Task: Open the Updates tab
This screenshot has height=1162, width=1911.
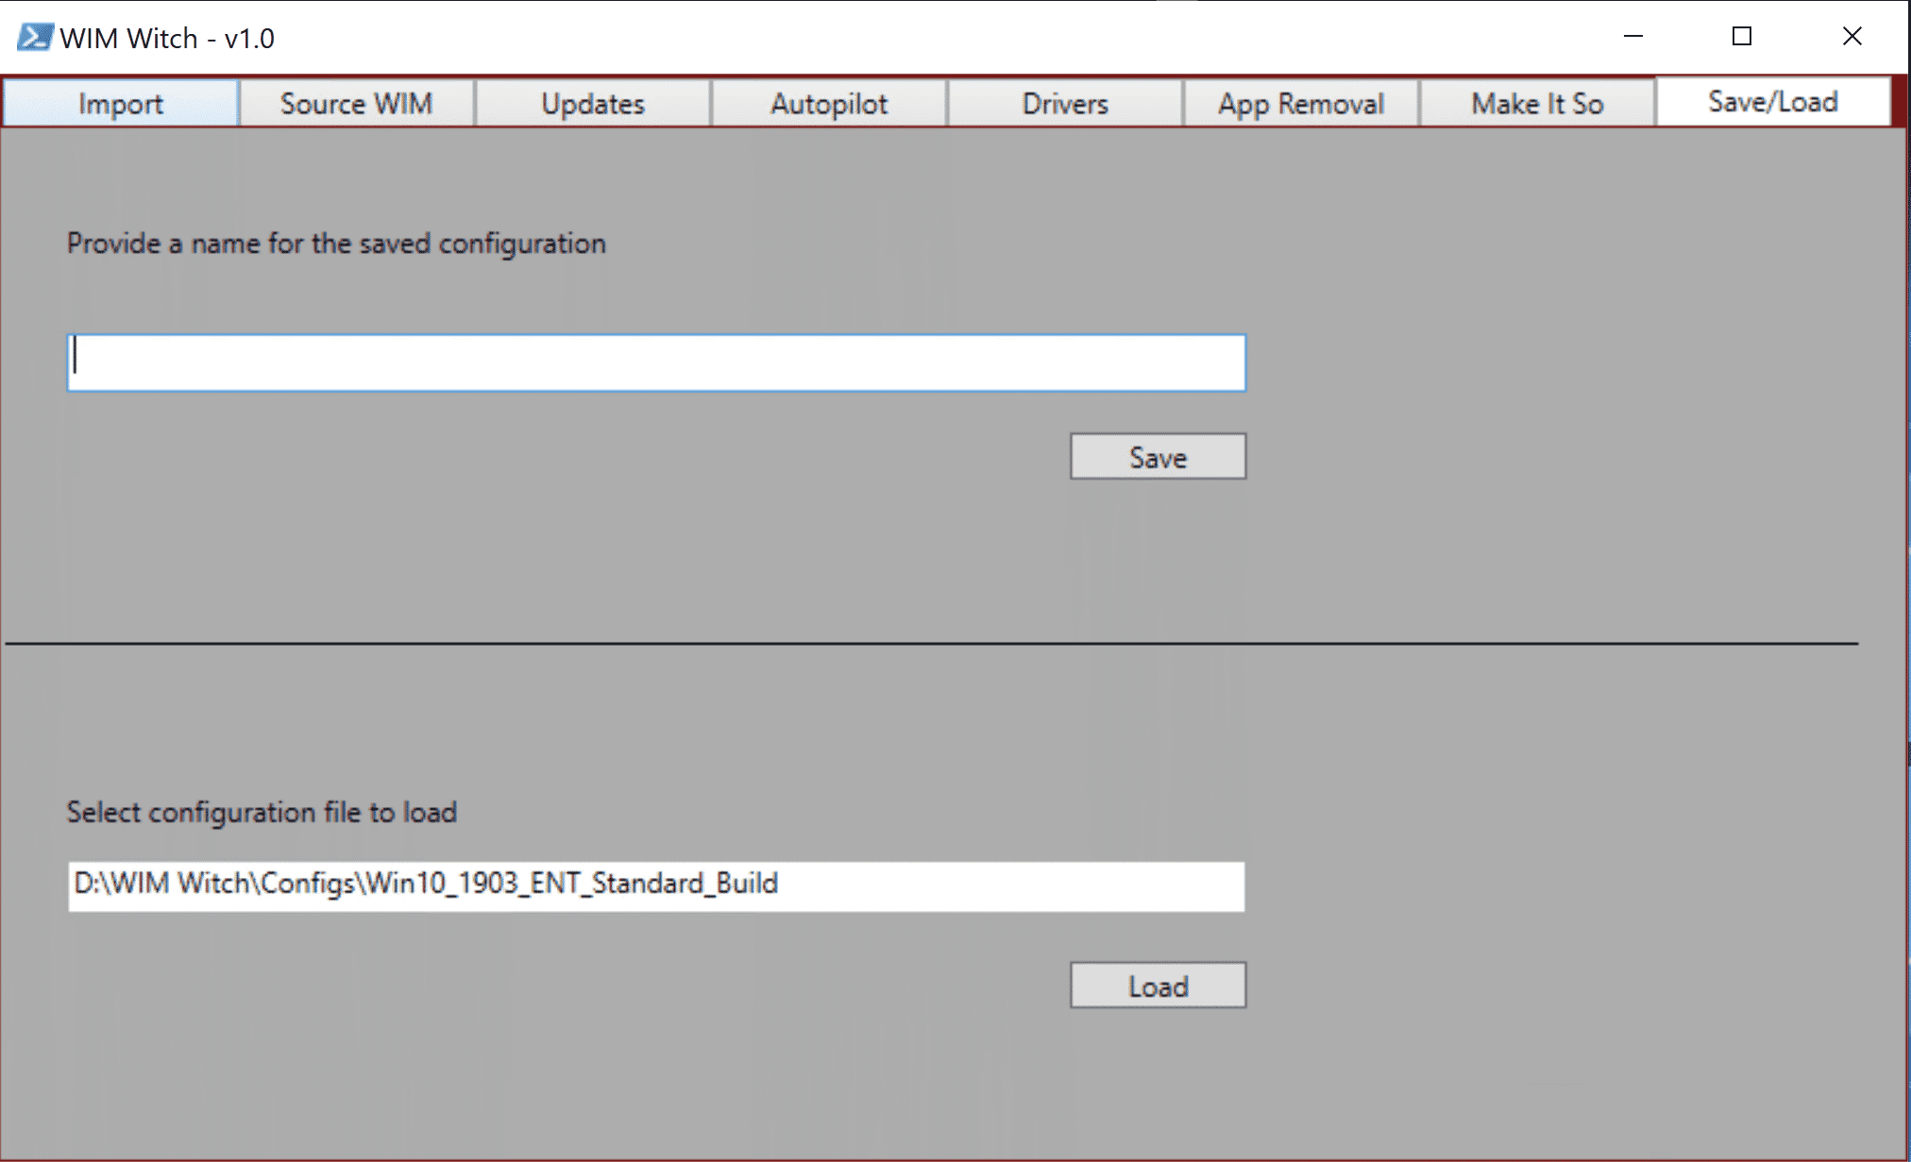Action: 592,103
